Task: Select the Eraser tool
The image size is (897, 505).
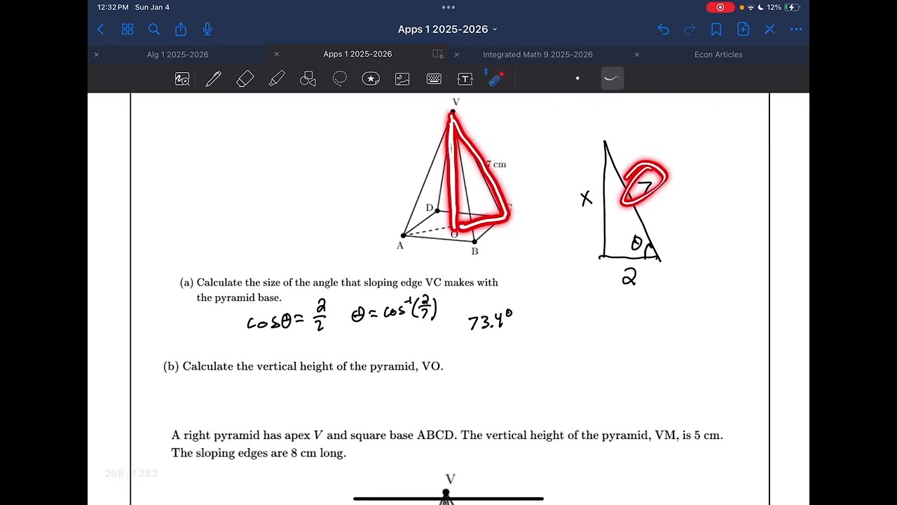Action: click(x=245, y=79)
